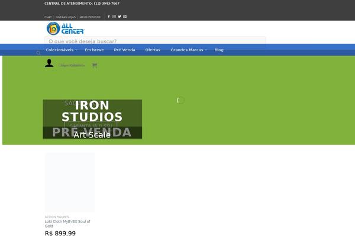
Task: Expand the Grandes Marcas menu
Action: pyautogui.click(x=189, y=50)
